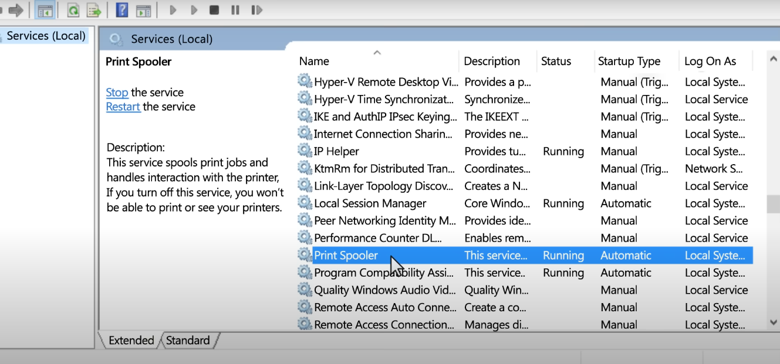Click the gear icon beside KtmRm service
780x364 pixels.
305,168
